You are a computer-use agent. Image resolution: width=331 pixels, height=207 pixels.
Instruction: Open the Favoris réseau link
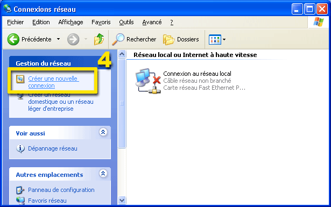pos(47,201)
